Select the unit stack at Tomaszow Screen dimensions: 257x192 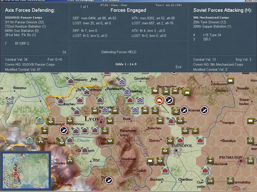(71, 81)
